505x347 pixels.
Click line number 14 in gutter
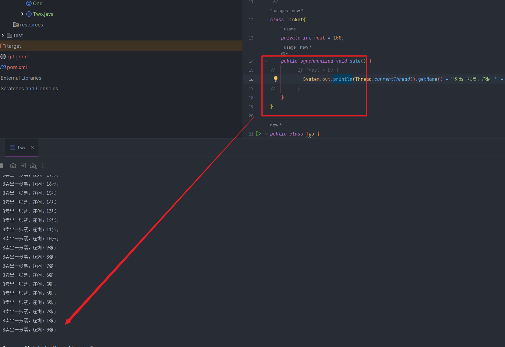[251, 61]
